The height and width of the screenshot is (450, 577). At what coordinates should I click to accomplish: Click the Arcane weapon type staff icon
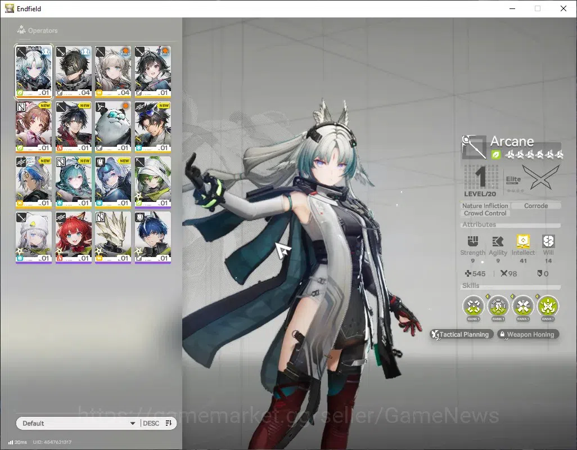tap(474, 147)
